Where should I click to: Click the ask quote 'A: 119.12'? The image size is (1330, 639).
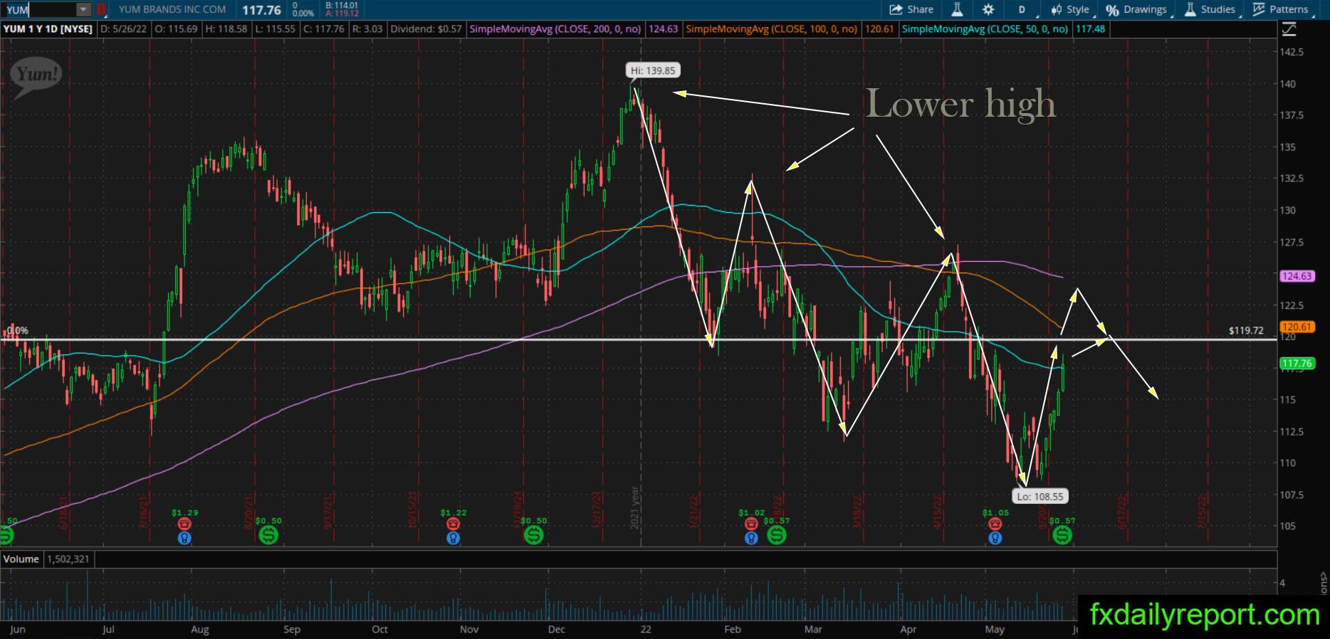(342, 14)
